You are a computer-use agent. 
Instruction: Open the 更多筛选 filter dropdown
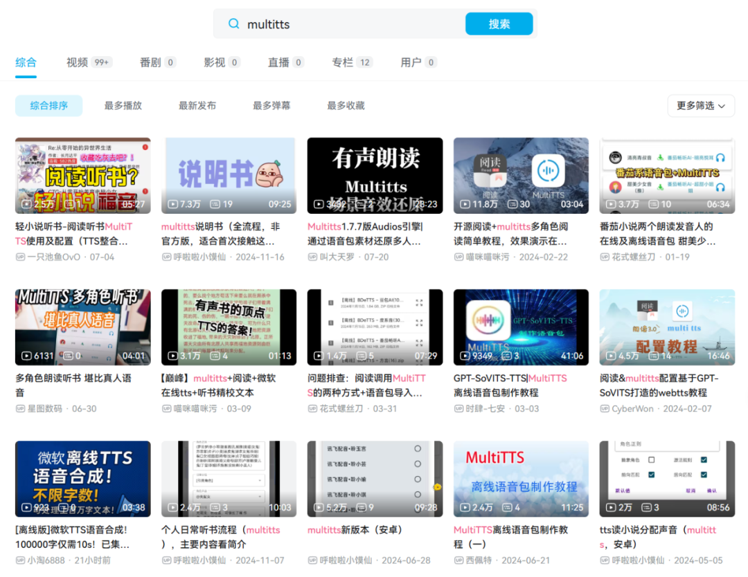(700, 106)
